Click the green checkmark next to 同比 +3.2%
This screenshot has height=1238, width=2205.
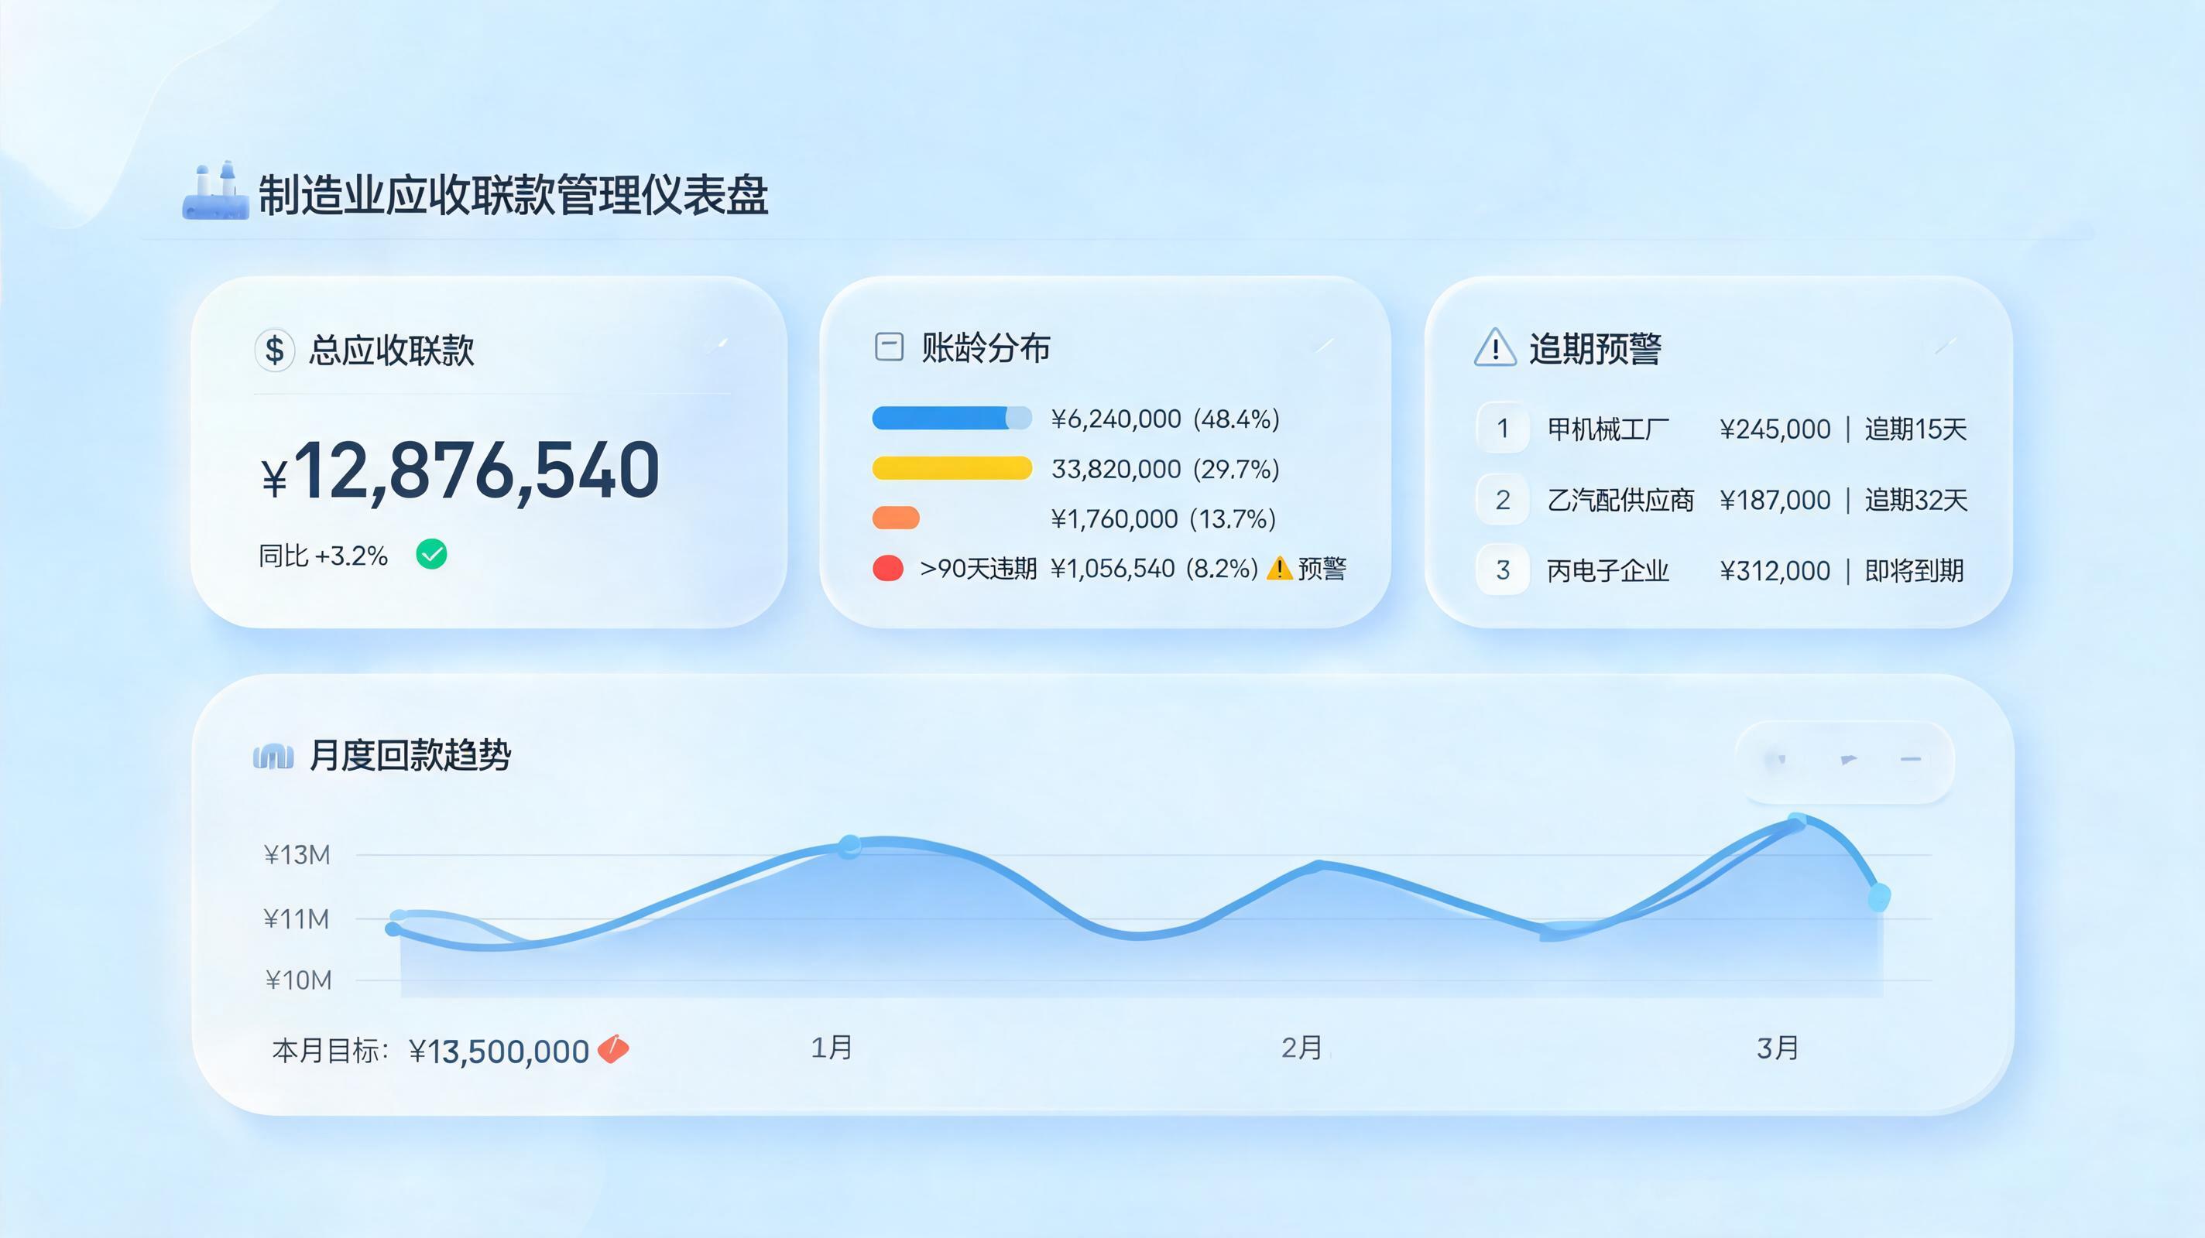[431, 555]
